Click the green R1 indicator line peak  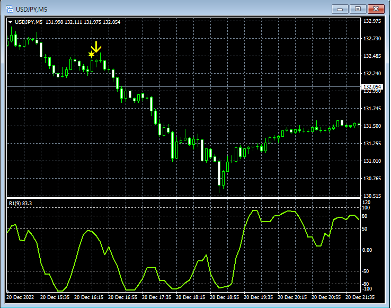pyautogui.click(x=254, y=211)
